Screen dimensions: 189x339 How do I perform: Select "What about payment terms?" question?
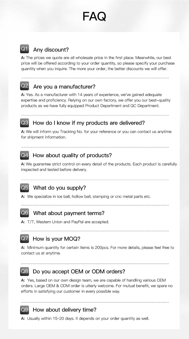(69, 213)
